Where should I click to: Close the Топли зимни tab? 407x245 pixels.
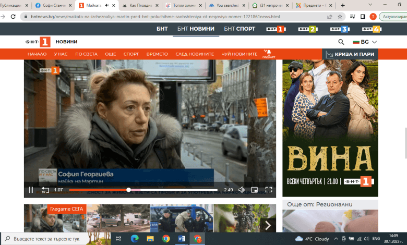point(200,5)
